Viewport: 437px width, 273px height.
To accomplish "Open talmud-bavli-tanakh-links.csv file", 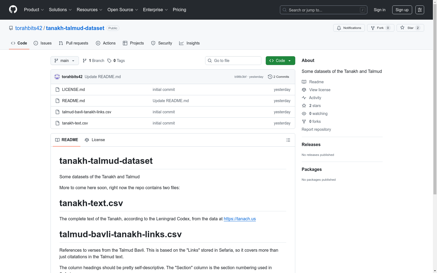I will coord(87,112).
